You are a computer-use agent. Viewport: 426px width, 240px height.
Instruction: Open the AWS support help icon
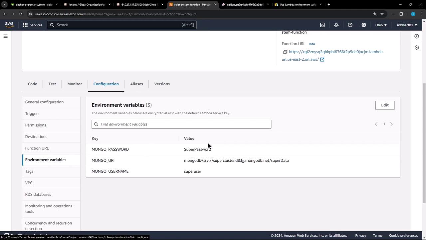pyautogui.click(x=350, y=25)
